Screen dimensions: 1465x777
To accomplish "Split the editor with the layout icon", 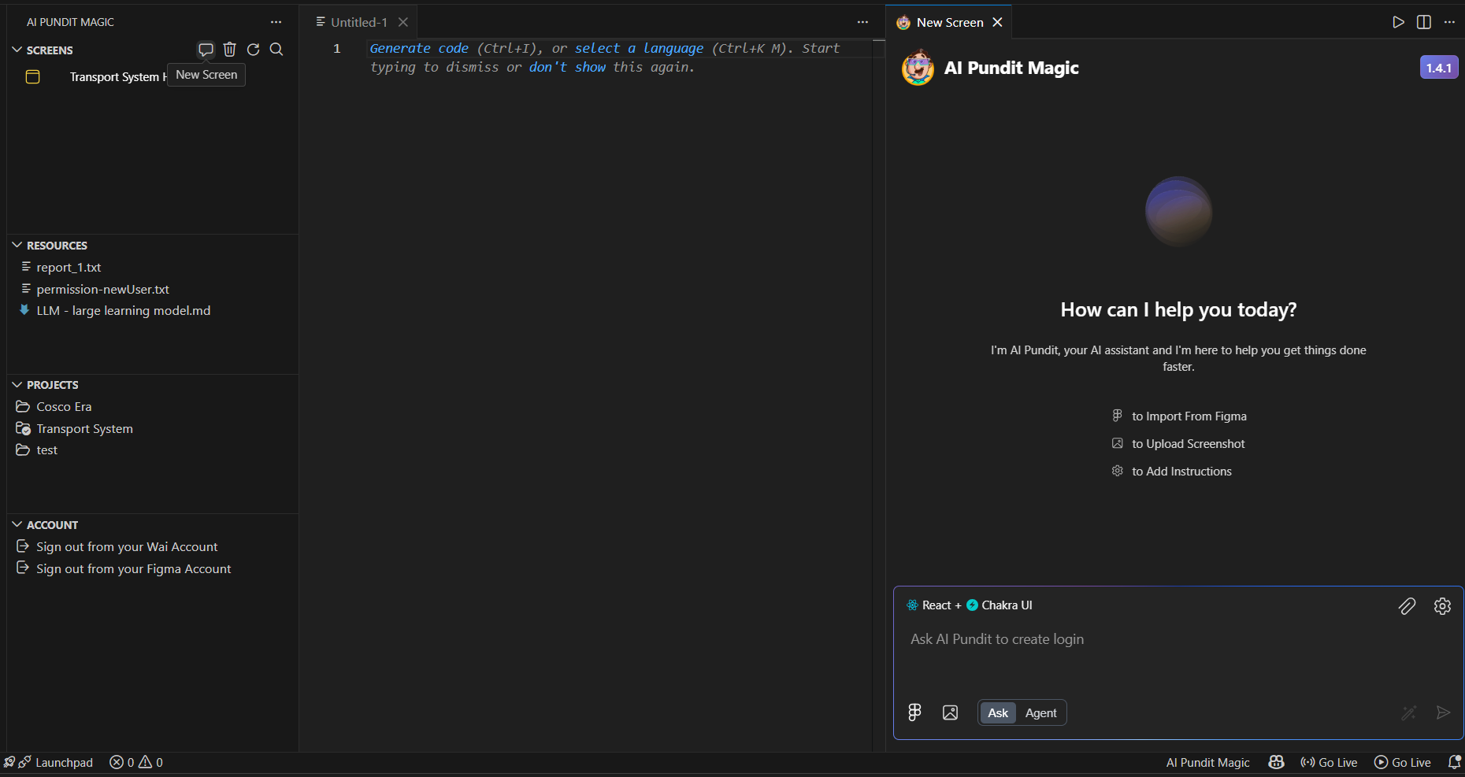I will (x=1424, y=22).
